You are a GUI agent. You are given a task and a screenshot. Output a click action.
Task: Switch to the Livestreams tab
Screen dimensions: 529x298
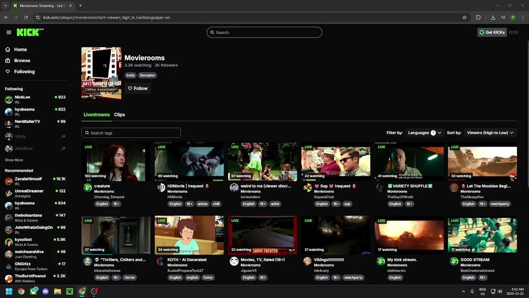97,115
